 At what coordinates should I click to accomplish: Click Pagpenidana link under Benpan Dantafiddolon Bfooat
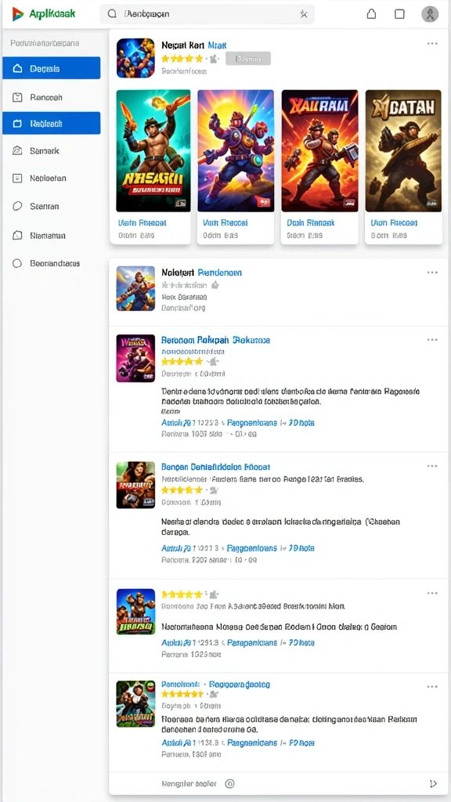click(x=252, y=547)
